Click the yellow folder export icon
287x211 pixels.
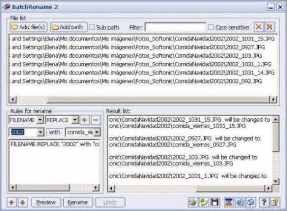[203, 202]
